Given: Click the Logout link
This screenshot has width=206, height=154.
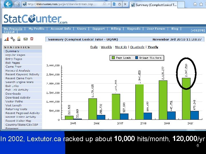Looking at the screenshot, I should pyautogui.click(x=9, y=32).
